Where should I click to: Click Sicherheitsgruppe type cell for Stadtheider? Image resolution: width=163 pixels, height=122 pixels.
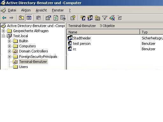152,38
